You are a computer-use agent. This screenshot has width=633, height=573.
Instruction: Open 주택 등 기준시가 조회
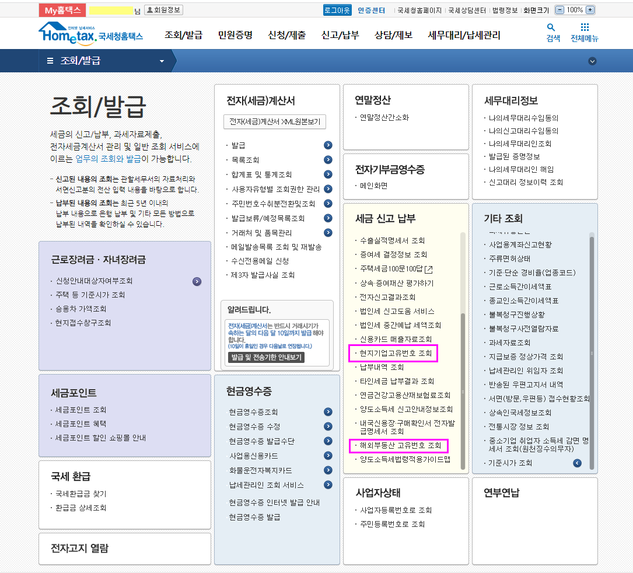[90, 295]
